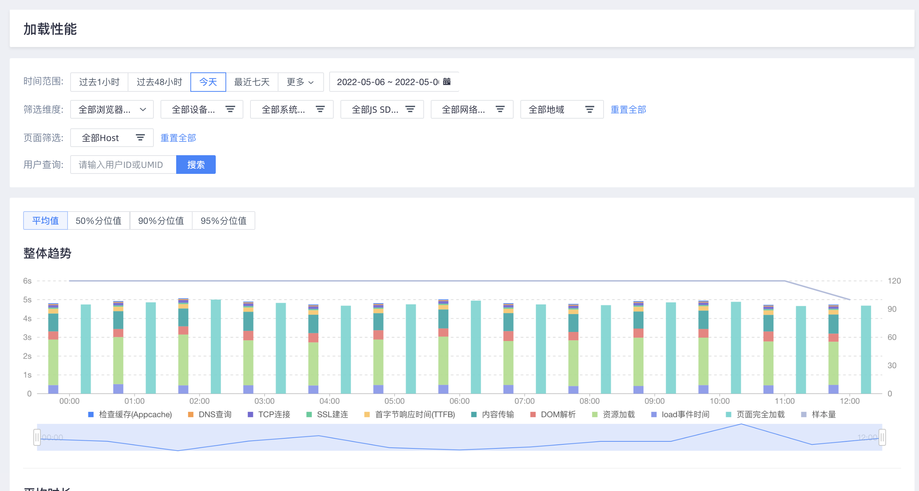Image resolution: width=919 pixels, height=491 pixels.
Task: Switch to the 50%分位值 tab
Action: [99, 221]
